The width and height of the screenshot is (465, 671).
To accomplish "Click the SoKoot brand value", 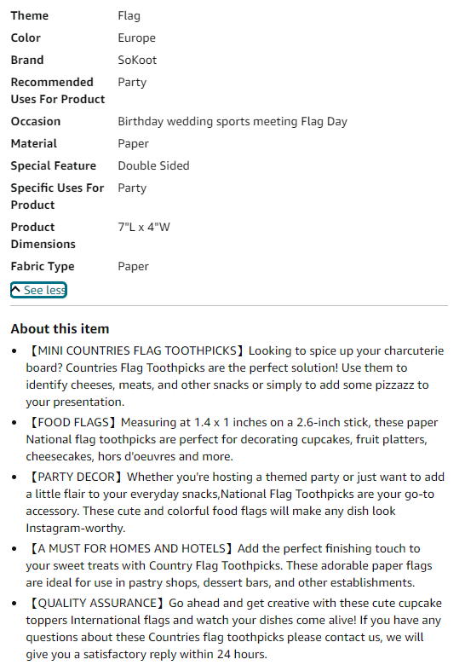I will click(137, 60).
